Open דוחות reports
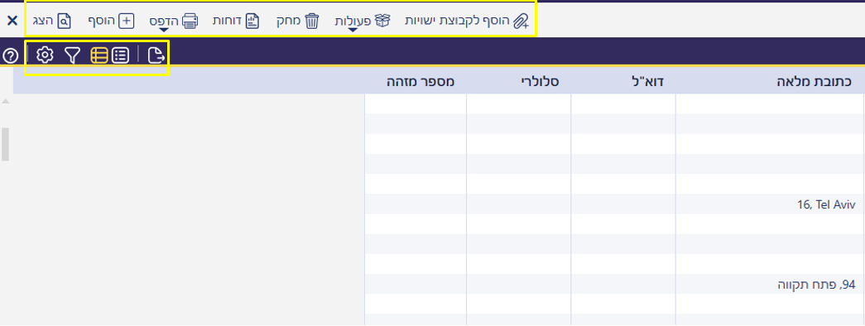Screen dimensions: 865x326 pyautogui.click(x=236, y=21)
